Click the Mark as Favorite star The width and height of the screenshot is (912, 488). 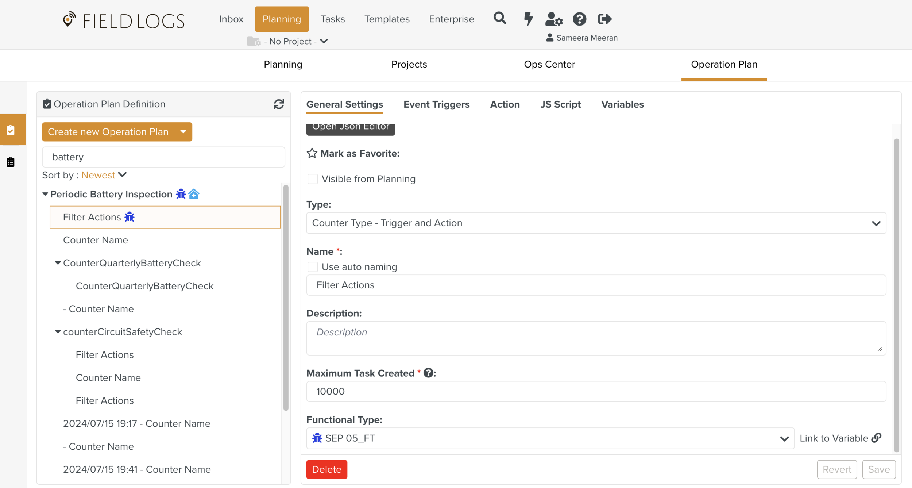click(x=312, y=153)
